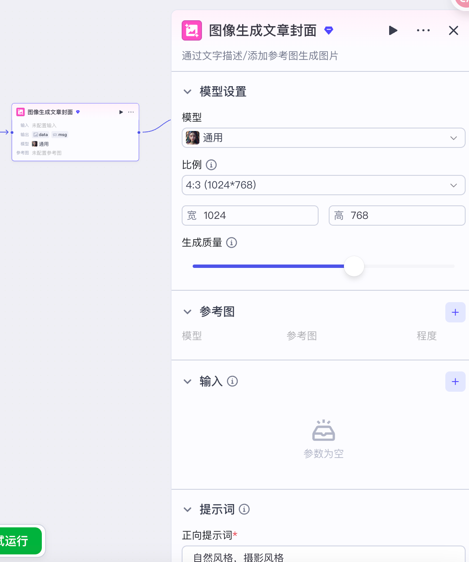
Task: Click the 生成质量 slider handle
Action: tap(354, 266)
